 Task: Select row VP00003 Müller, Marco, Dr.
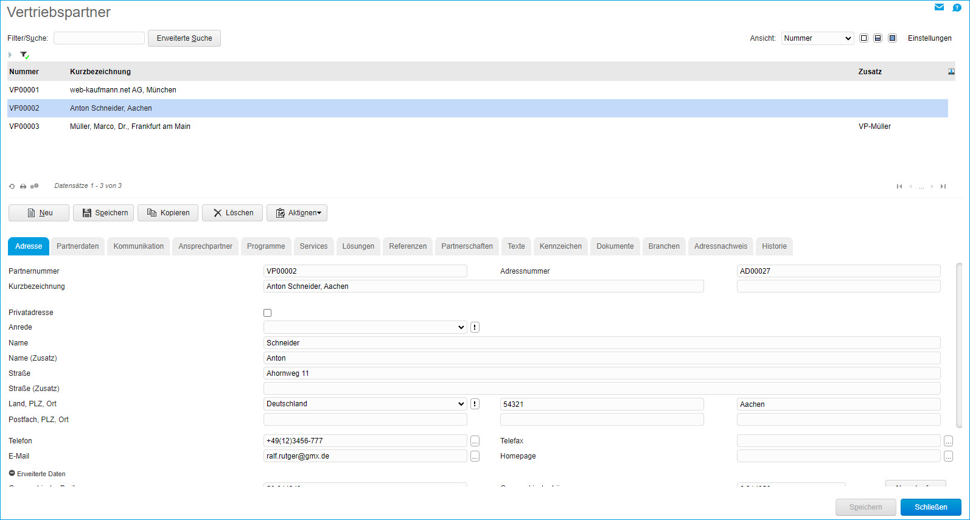[x=478, y=127]
